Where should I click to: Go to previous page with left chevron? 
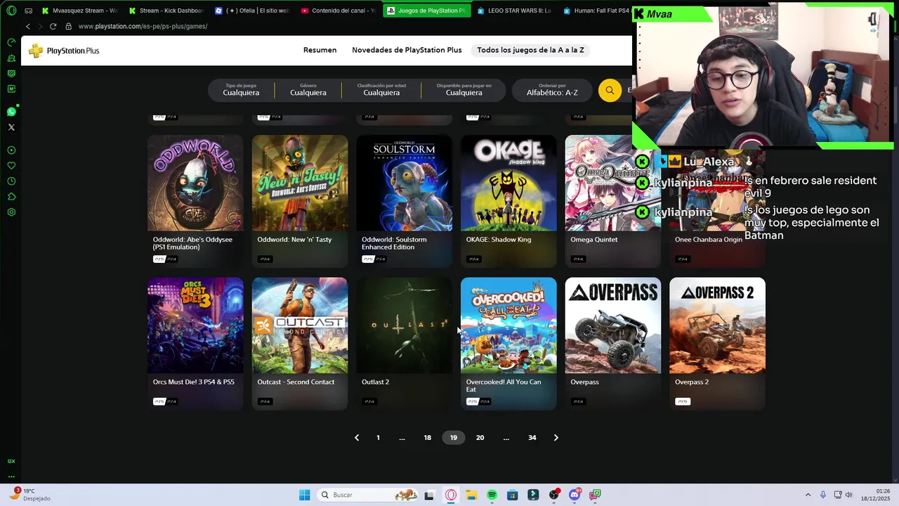click(357, 438)
